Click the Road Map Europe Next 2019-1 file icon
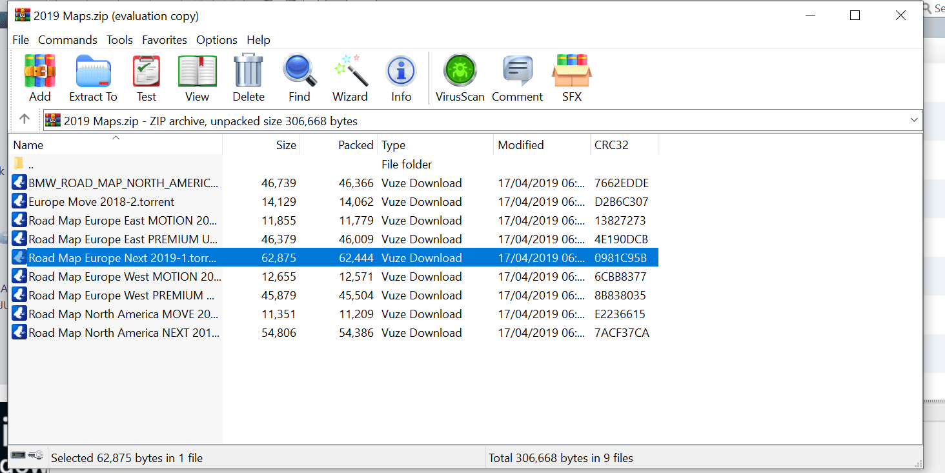Viewport: 945px width, 473px height. tap(19, 257)
